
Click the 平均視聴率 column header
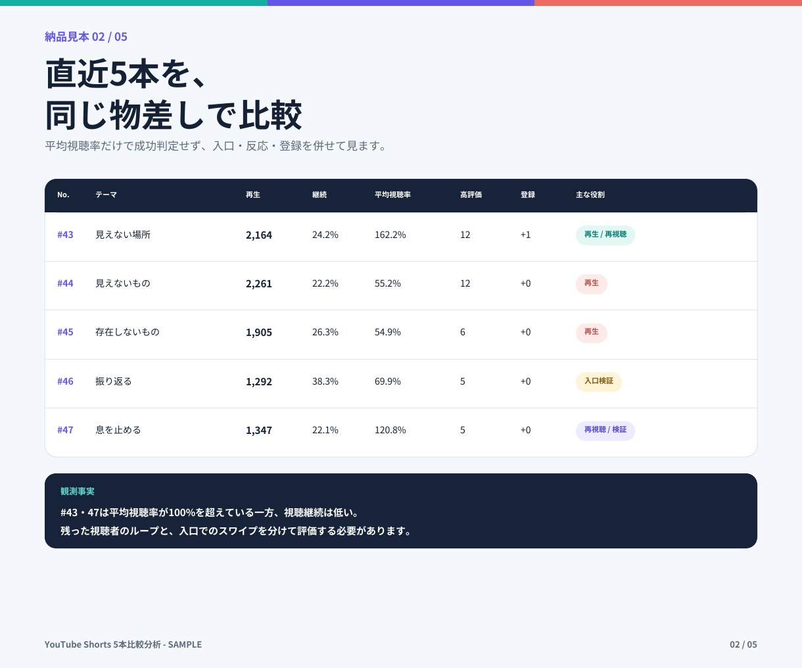(x=392, y=195)
